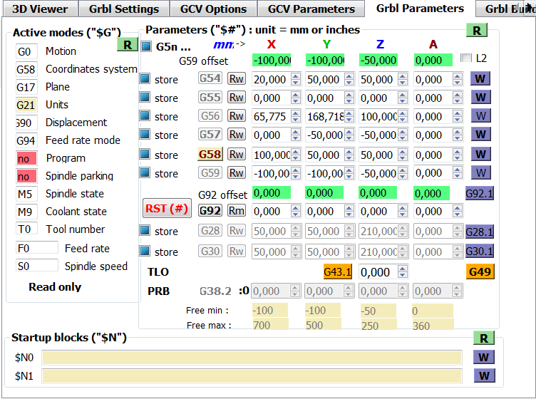Click the highlighted G58 button
Screen dimensions: 536x399
[210, 155]
